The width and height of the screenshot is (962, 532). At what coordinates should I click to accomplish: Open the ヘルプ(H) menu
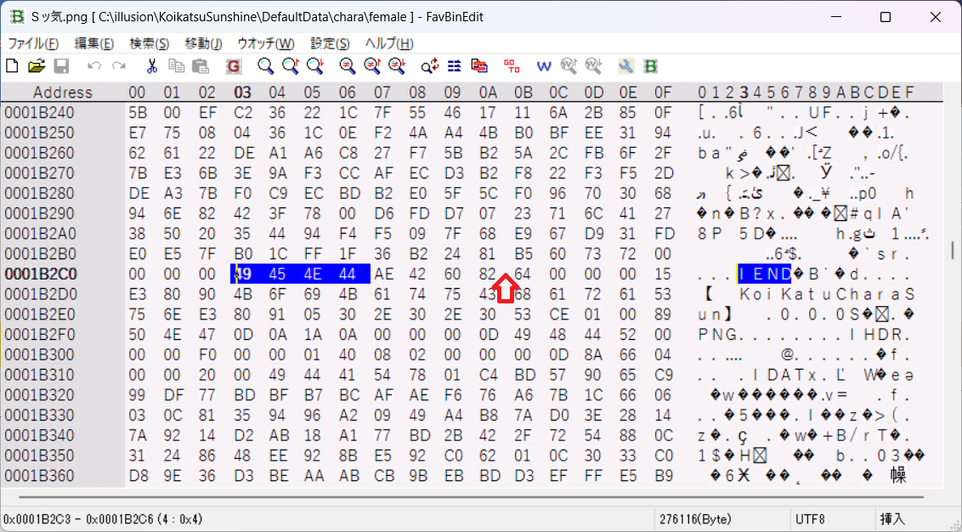pyautogui.click(x=388, y=43)
